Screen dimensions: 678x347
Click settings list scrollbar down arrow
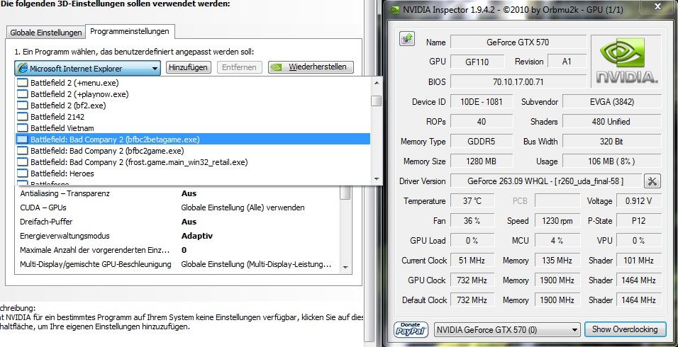(345, 268)
